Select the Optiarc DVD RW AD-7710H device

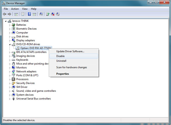pyautogui.click(x=36, y=48)
